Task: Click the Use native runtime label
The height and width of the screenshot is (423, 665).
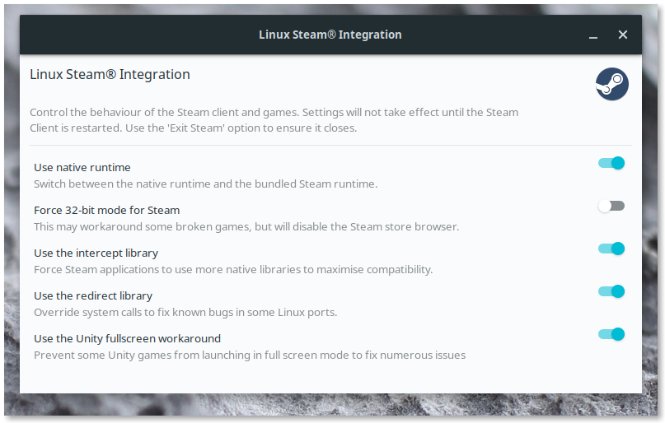Action: point(82,168)
